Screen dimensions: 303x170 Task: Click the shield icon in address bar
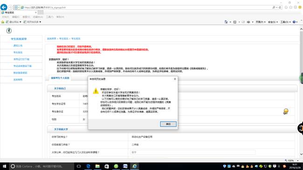[x=16, y=7]
